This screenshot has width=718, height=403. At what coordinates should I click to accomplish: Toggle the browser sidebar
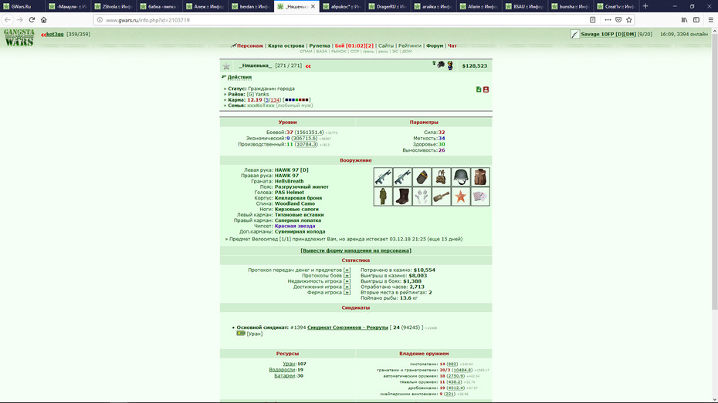696,19
